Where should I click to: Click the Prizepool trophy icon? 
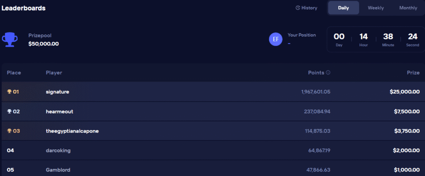pyautogui.click(x=10, y=40)
